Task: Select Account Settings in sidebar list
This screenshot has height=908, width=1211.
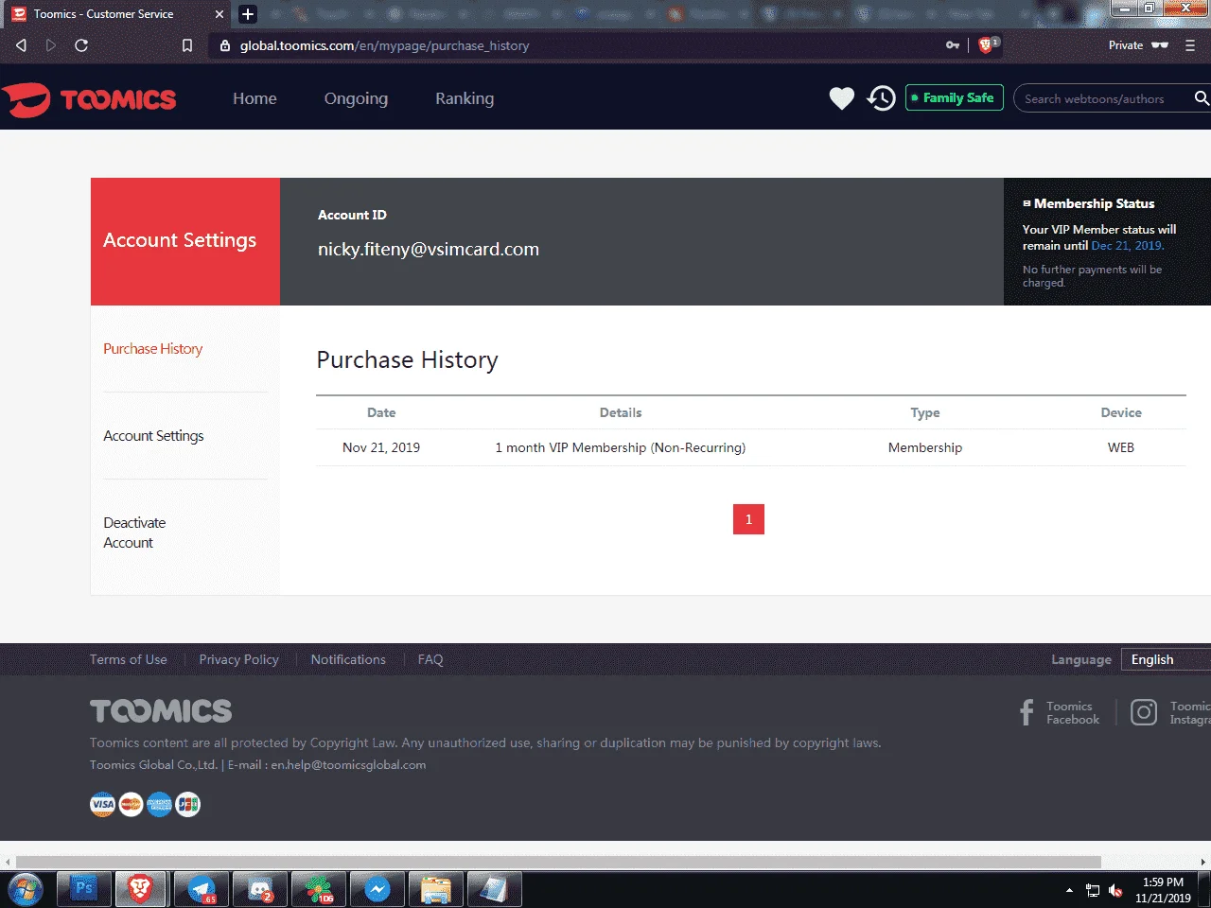Action: click(x=153, y=436)
